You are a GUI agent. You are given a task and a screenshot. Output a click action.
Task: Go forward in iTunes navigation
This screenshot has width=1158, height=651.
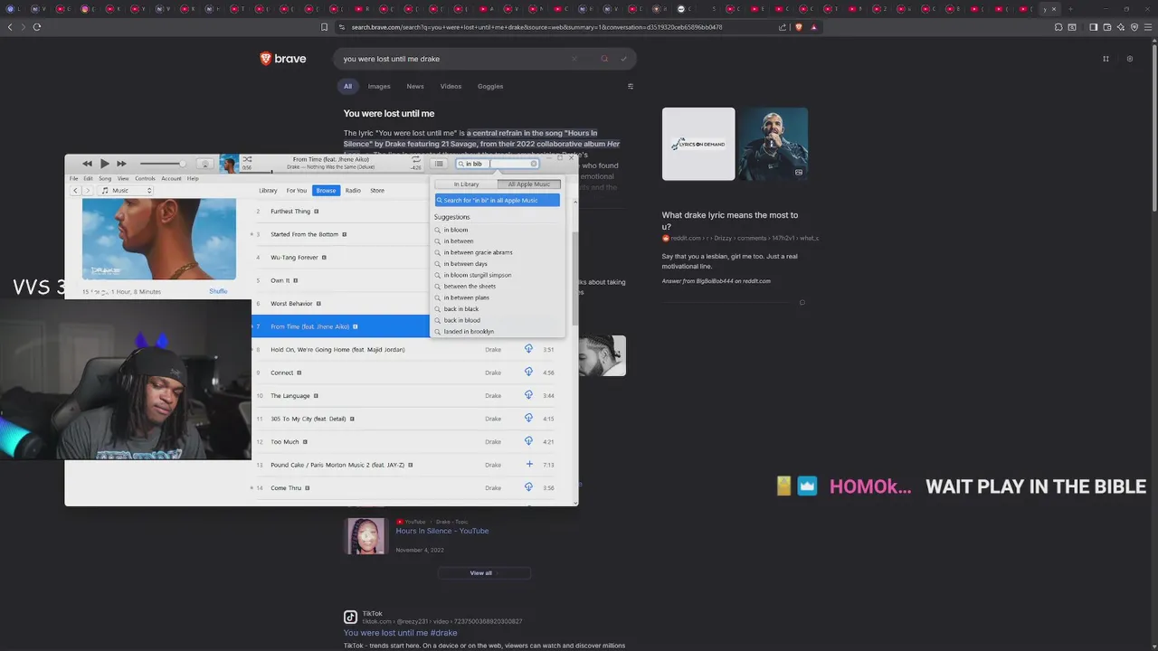click(88, 191)
